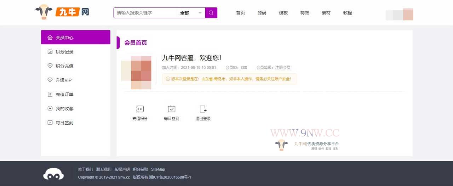Click the large profile avatar image
Image resolution: width=453 pixels, height=186 pixels.
click(x=139, y=72)
